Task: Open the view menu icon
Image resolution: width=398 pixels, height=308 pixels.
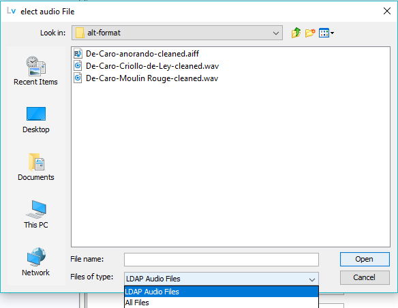Action: pyautogui.click(x=326, y=33)
